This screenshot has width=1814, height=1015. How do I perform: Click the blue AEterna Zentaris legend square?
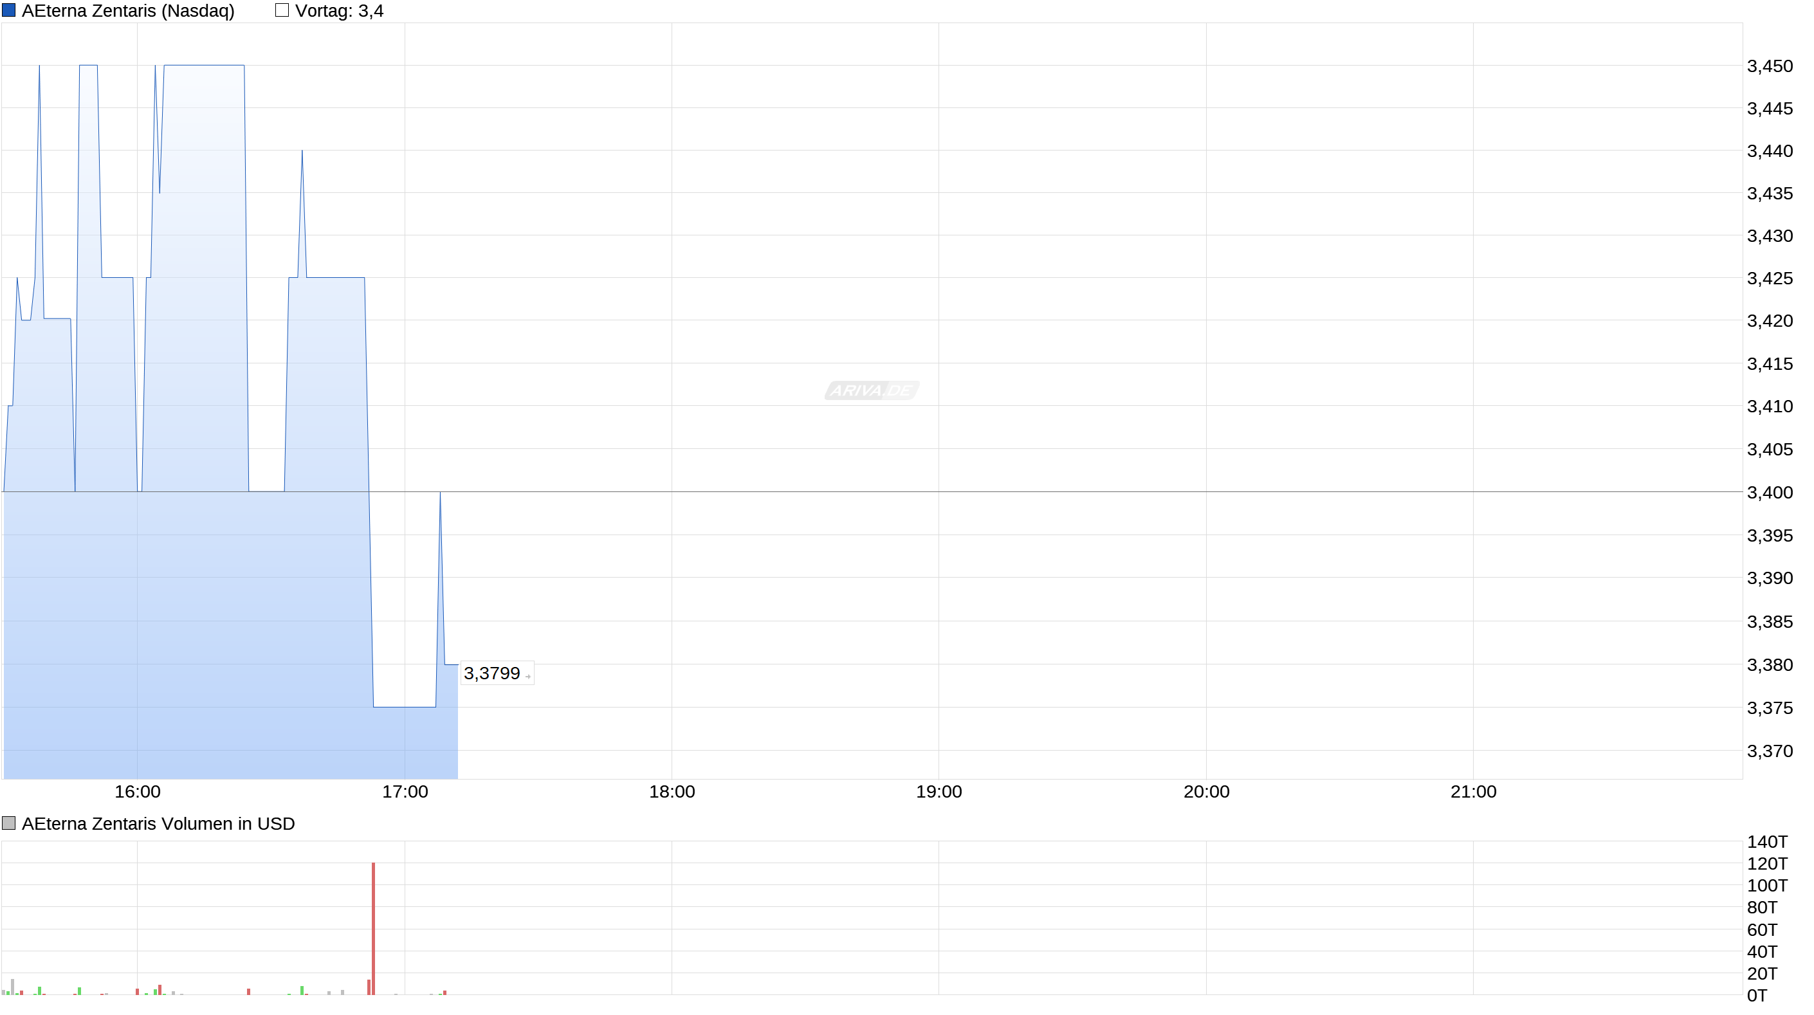tap(8, 10)
